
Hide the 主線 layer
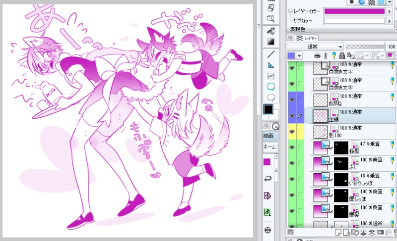(292, 116)
